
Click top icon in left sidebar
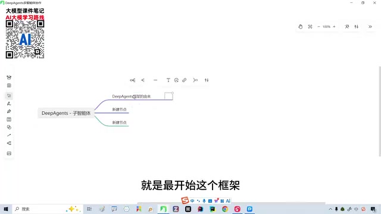pyautogui.click(x=9, y=77)
